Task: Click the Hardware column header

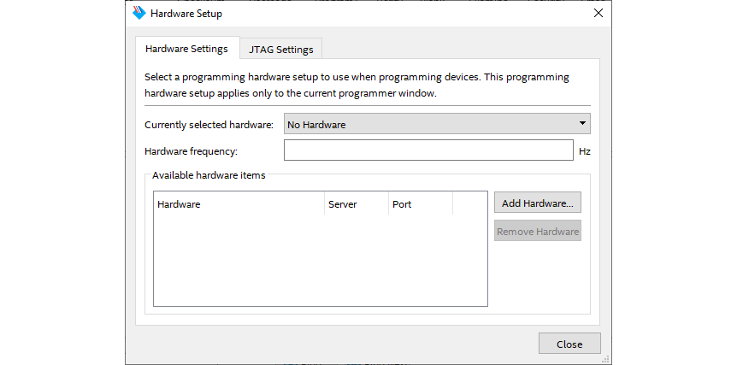Action: click(239, 204)
